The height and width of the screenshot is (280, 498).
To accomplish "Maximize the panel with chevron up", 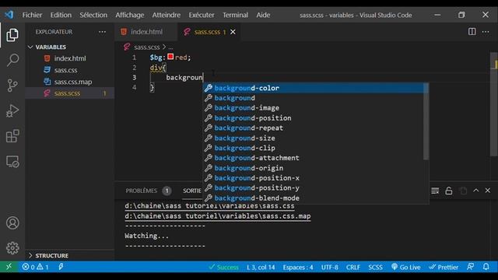I will (x=475, y=191).
